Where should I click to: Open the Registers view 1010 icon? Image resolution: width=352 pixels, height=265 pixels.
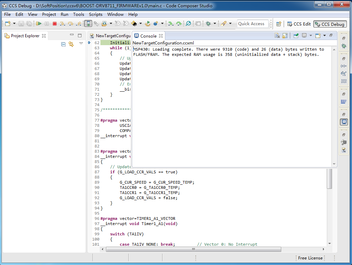click(x=343, y=81)
